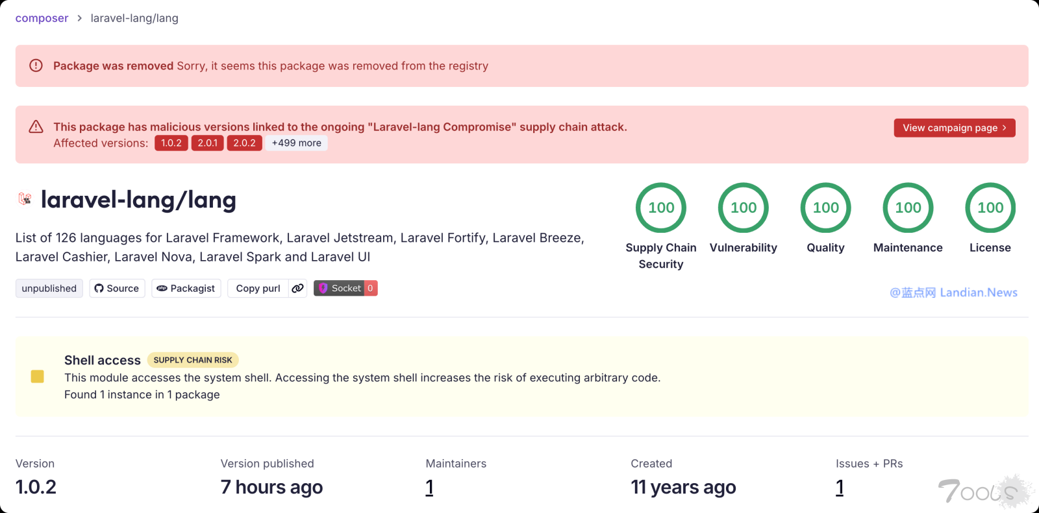Click the License 100 score circle
This screenshot has width=1039, height=513.
[x=990, y=208]
